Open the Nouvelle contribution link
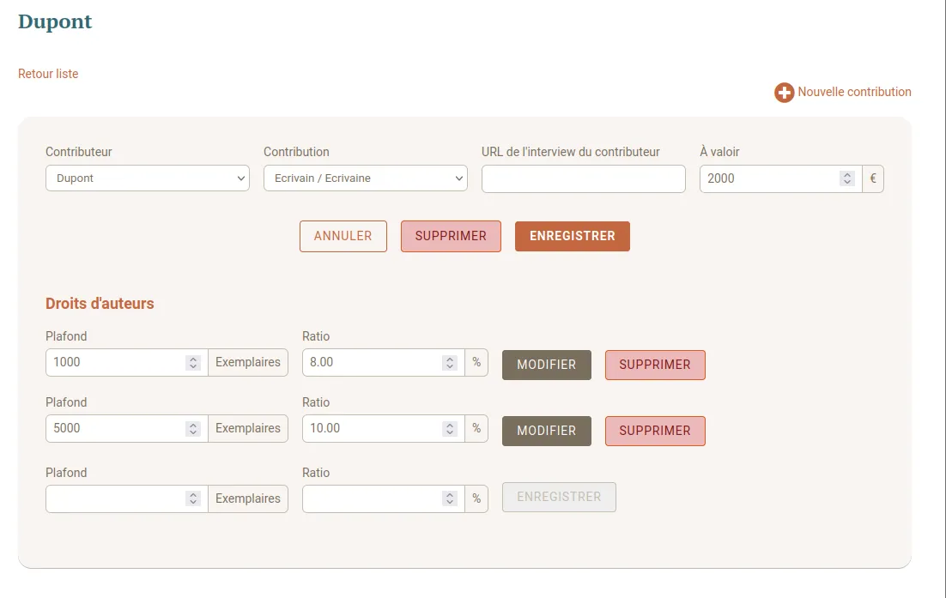Viewport: 946px width, 598px height. pyautogui.click(x=854, y=92)
